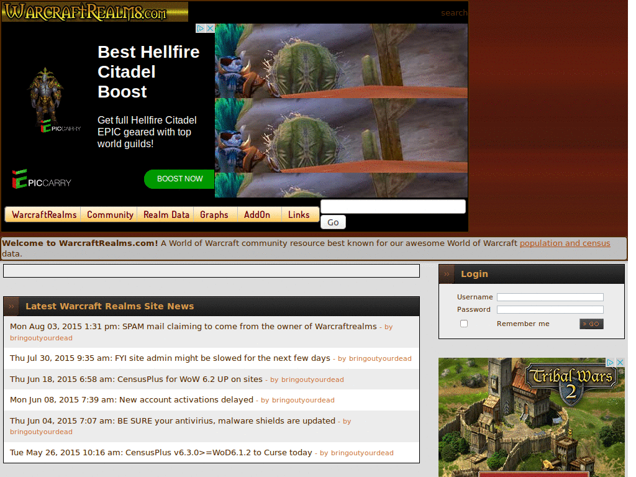
Task: Follow the population and census link
Action: 565,243
